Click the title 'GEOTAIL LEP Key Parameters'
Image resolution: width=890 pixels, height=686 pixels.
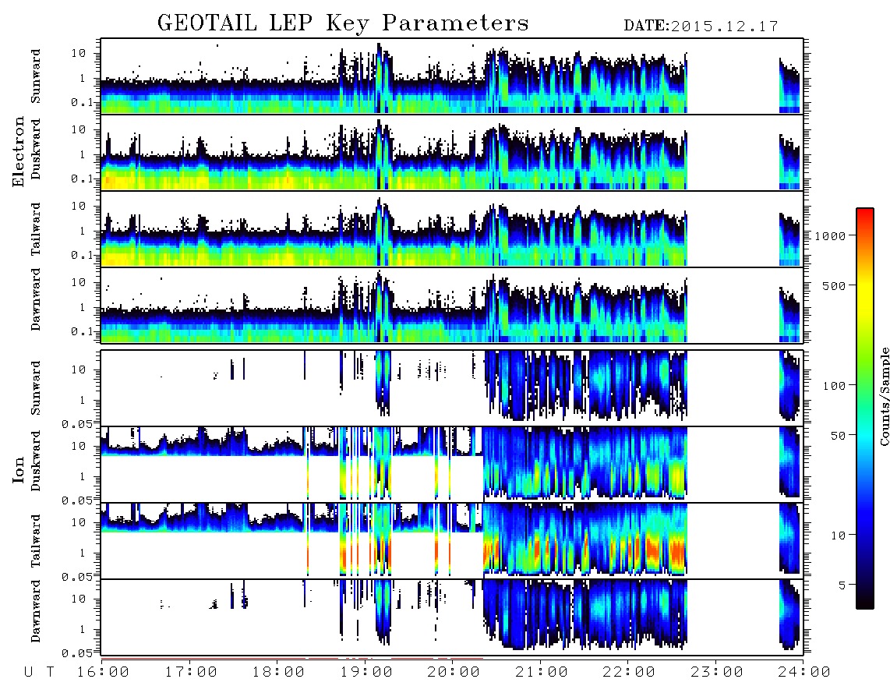point(343,23)
